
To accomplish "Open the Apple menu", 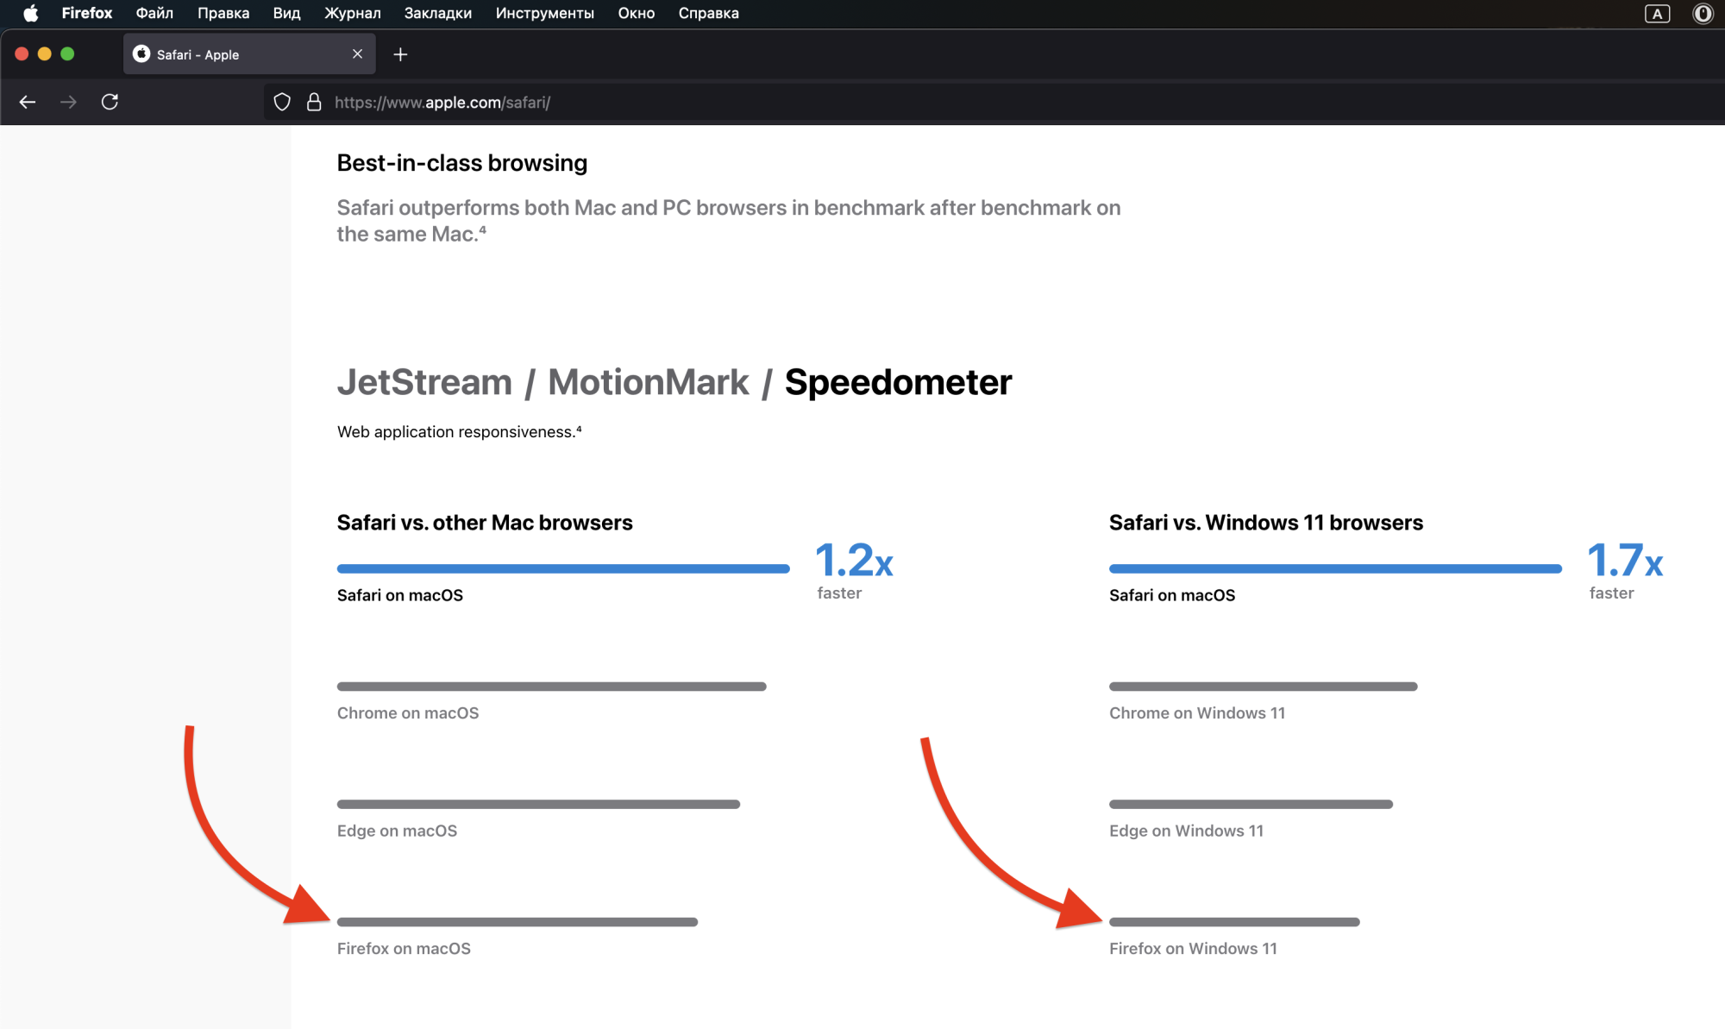I will (x=30, y=13).
